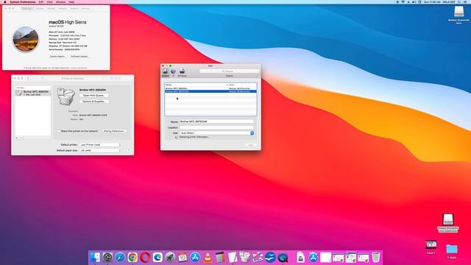Click the System Report button
Image resolution: width=471 pixels, height=265 pixels.
click(x=57, y=56)
